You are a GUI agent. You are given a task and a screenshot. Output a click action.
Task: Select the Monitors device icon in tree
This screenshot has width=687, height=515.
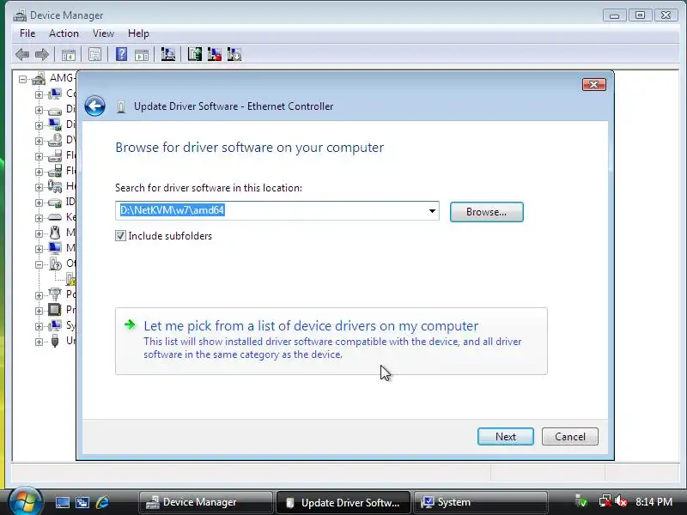(55, 248)
